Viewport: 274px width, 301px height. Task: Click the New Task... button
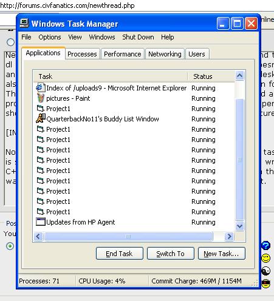(221, 254)
